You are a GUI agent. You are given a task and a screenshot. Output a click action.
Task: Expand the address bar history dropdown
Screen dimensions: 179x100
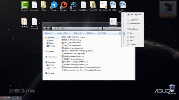[x=97, y=28]
